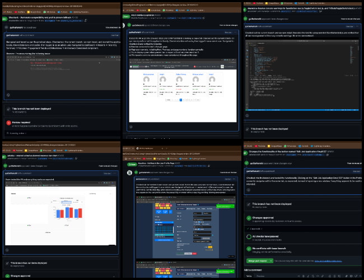The height and width of the screenshot is (280, 364).
Task: Apply bold formatting in the comment toolbar
Action: [x=304, y=276]
